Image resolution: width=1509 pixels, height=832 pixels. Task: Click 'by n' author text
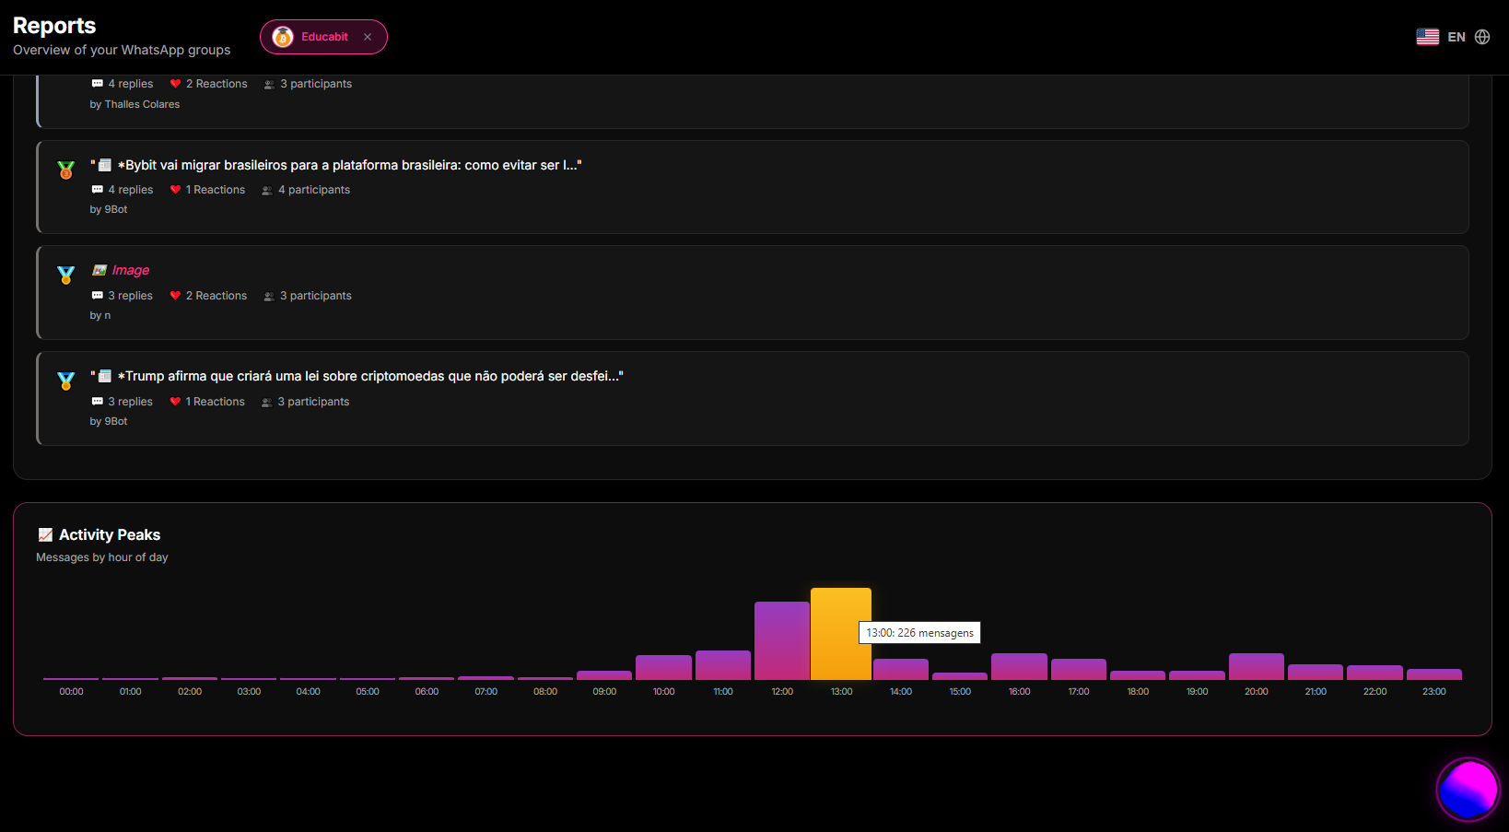point(99,315)
